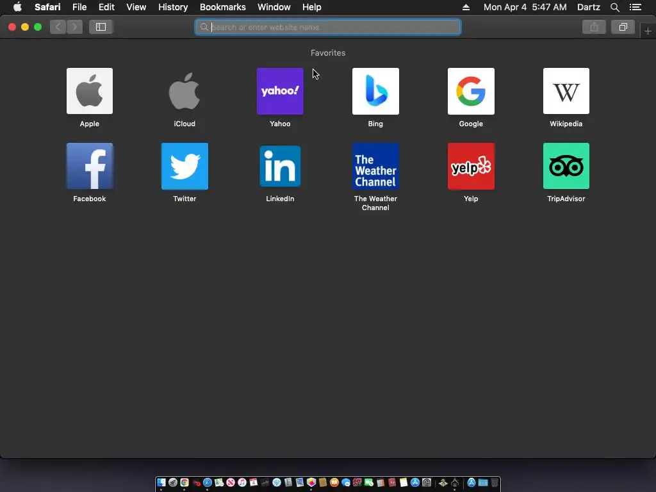656x492 pixels.
Task: Open the LinkedIn favorite
Action: [x=280, y=166]
